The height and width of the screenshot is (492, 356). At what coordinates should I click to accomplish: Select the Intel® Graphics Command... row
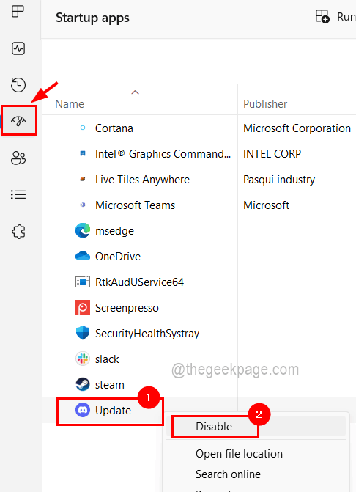163,154
